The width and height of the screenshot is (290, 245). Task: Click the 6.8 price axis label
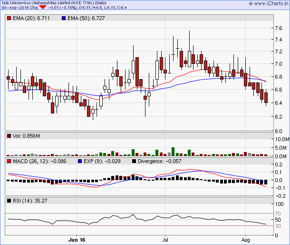(x=278, y=77)
